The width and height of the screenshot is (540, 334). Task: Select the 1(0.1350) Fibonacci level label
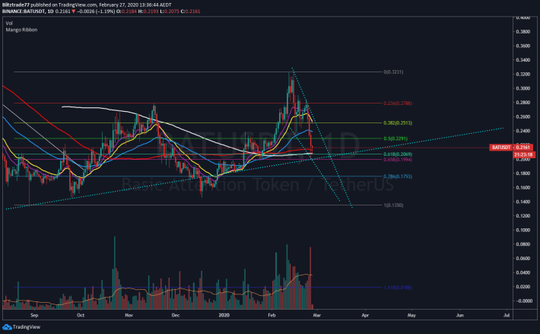pos(393,205)
